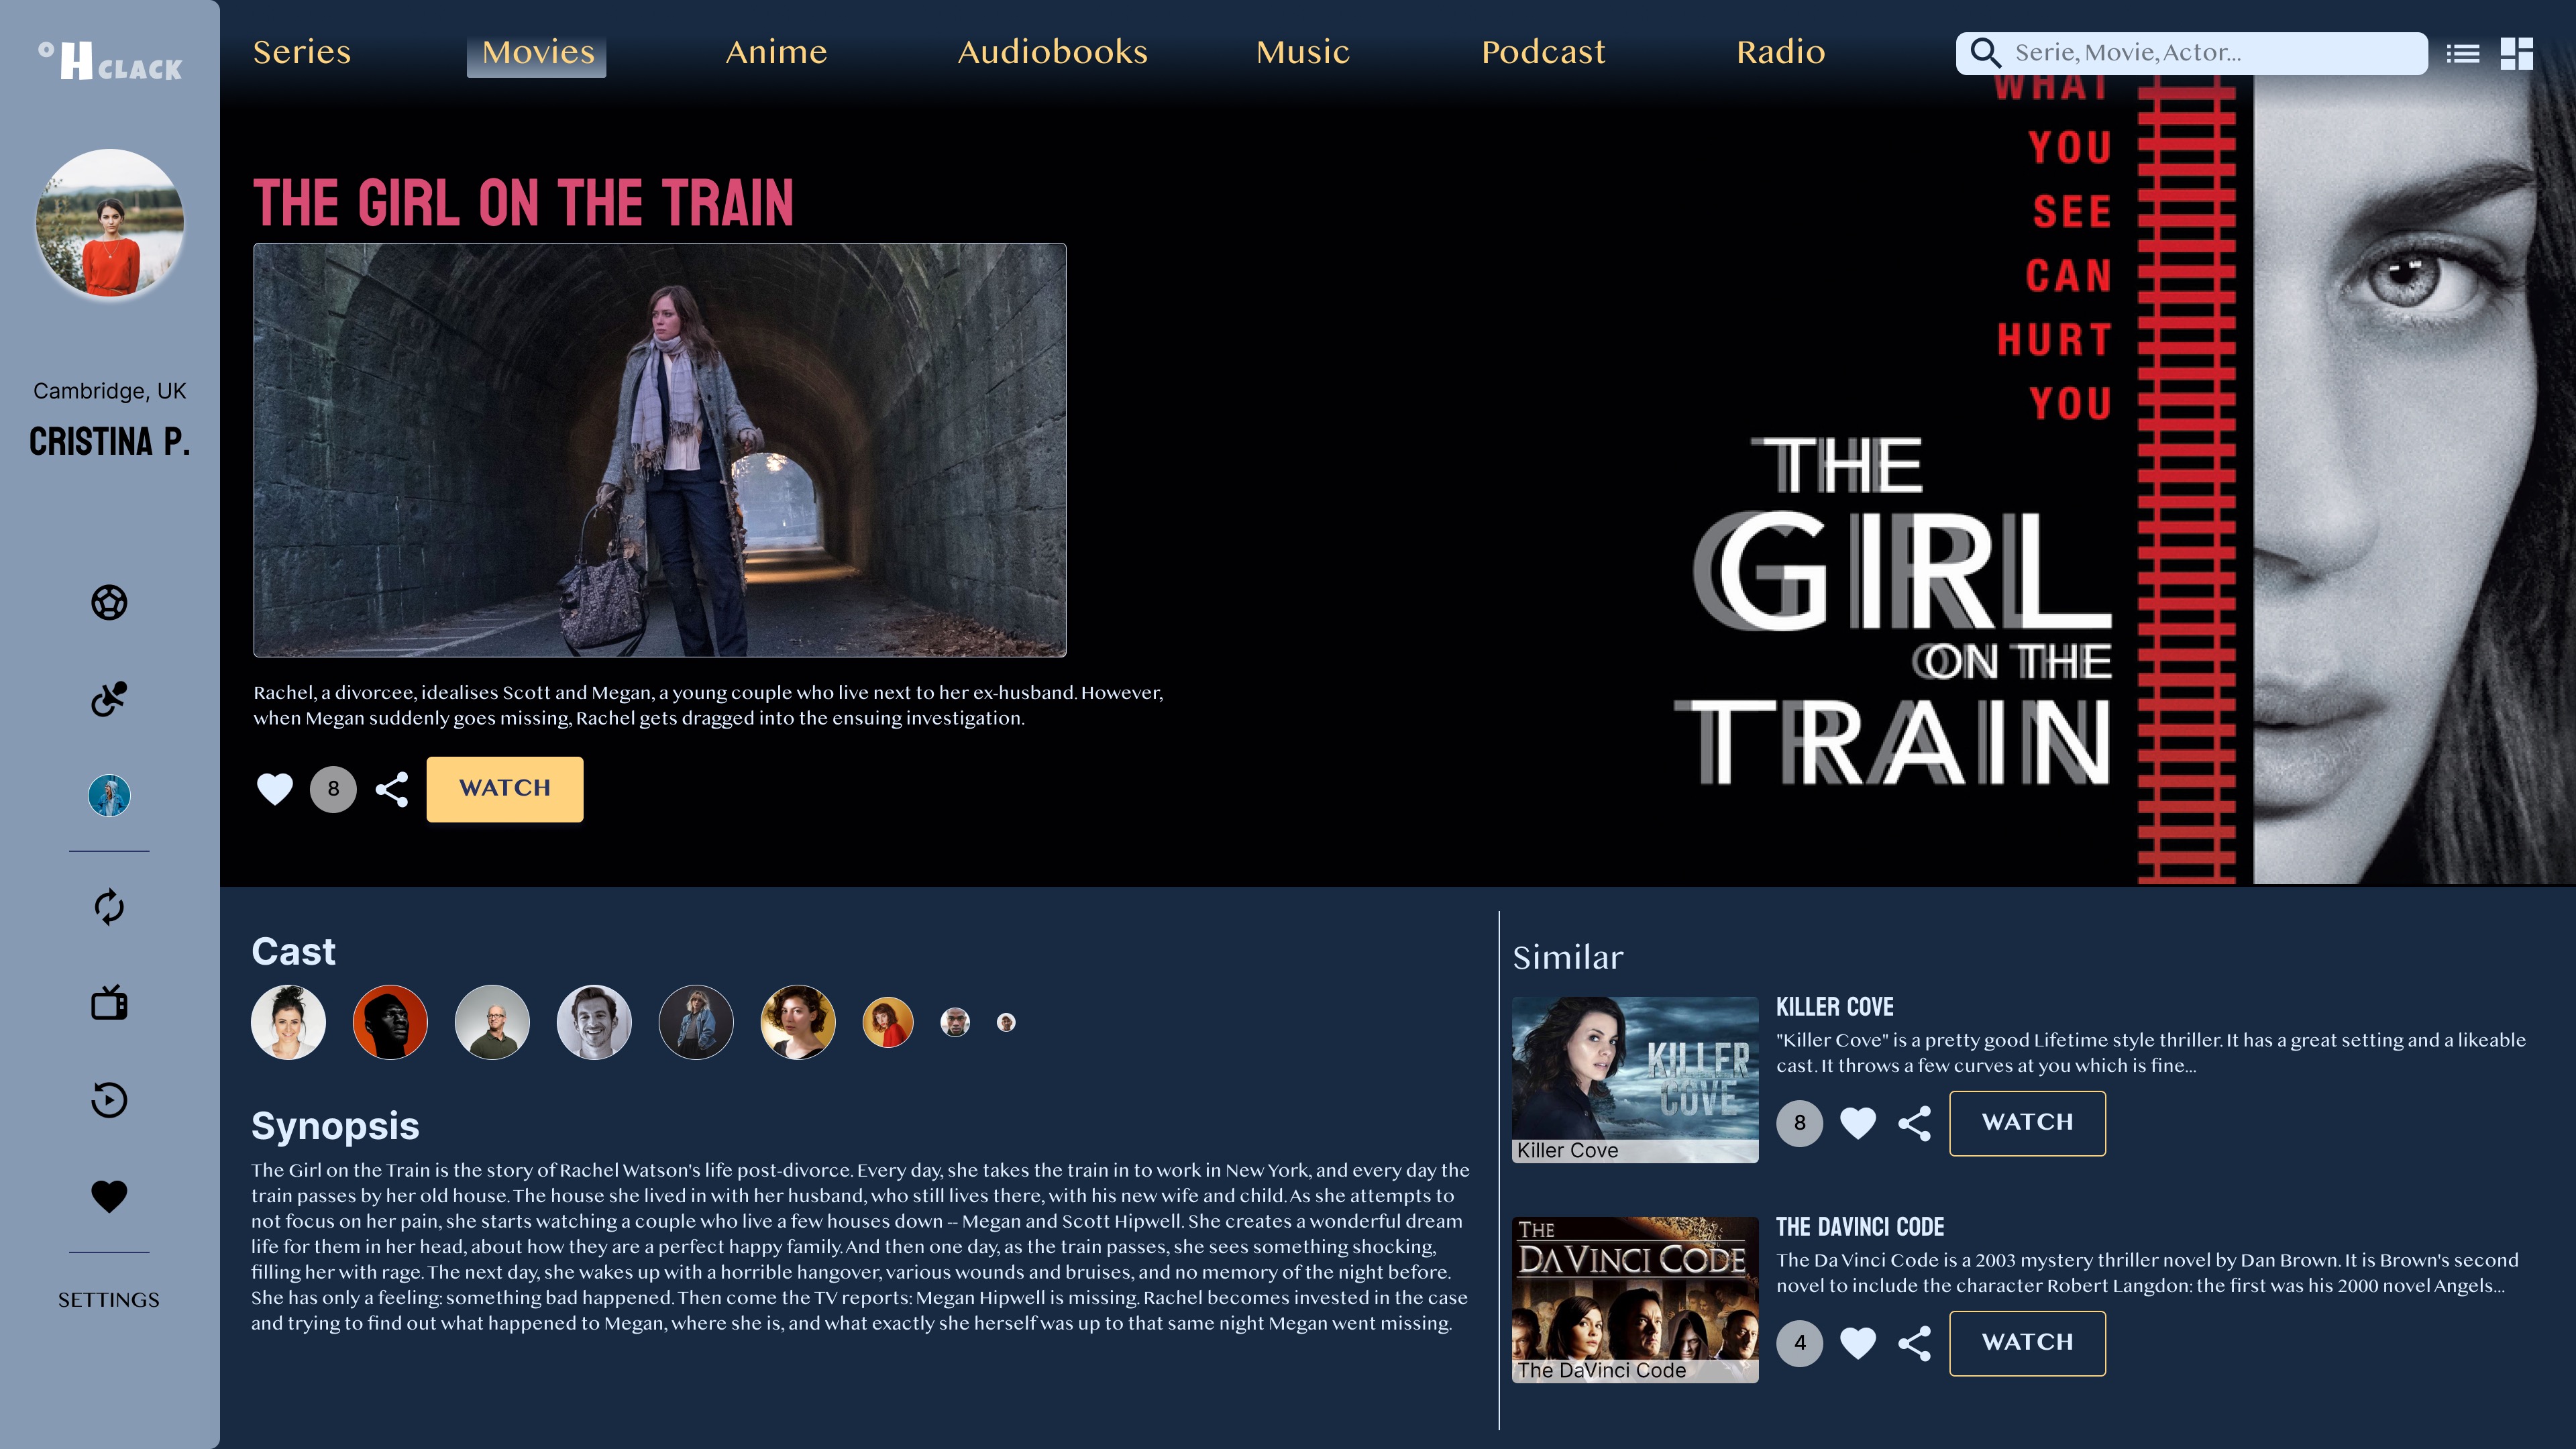Switch to list view layout

pyautogui.click(x=2463, y=54)
